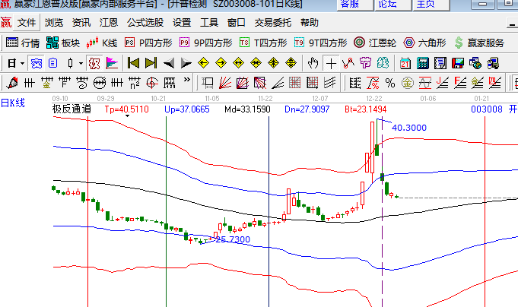The image size is (518, 307).
Task: Click the 日K线 label
Action: tap(13, 103)
